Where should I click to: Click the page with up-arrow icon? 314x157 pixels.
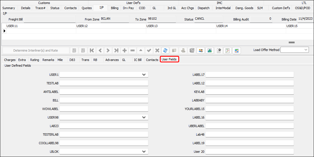219,50
